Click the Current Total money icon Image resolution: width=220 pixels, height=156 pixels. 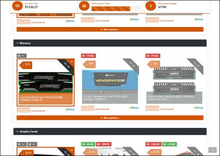coord(17,6)
